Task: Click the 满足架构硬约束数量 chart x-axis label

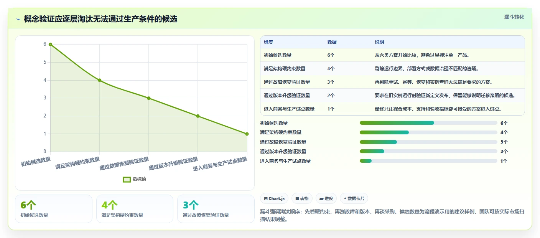Action: click(77, 163)
